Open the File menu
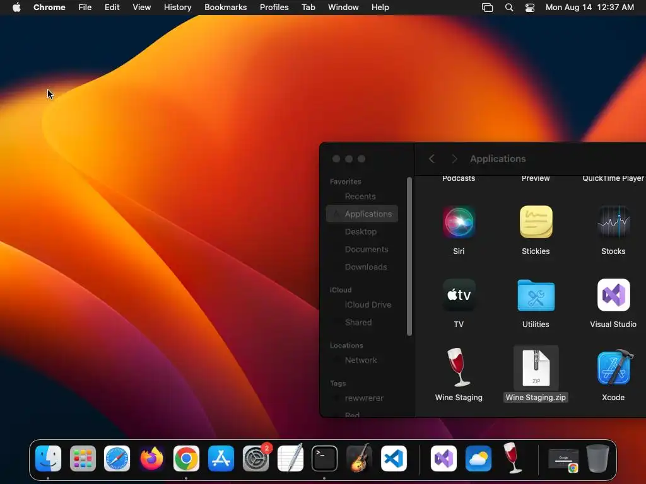 (85, 8)
